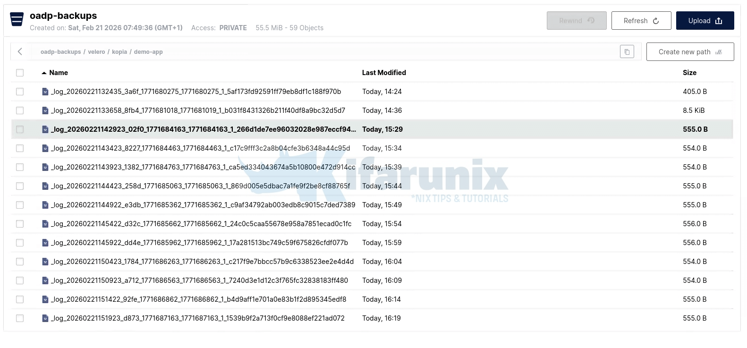The width and height of the screenshot is (747, 348).
Task: Open file _log_20260221144922_e3db_1771685362
Action: click(203, 205)
